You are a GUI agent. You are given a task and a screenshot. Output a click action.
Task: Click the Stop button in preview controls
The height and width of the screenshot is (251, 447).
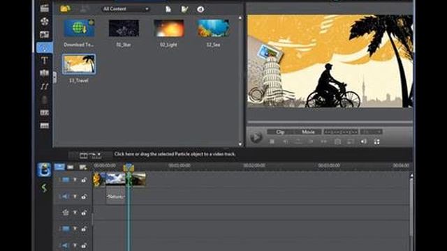[272, 142]
